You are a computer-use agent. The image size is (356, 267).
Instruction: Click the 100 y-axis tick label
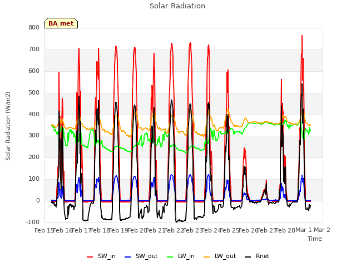click(x=34, y=179)
